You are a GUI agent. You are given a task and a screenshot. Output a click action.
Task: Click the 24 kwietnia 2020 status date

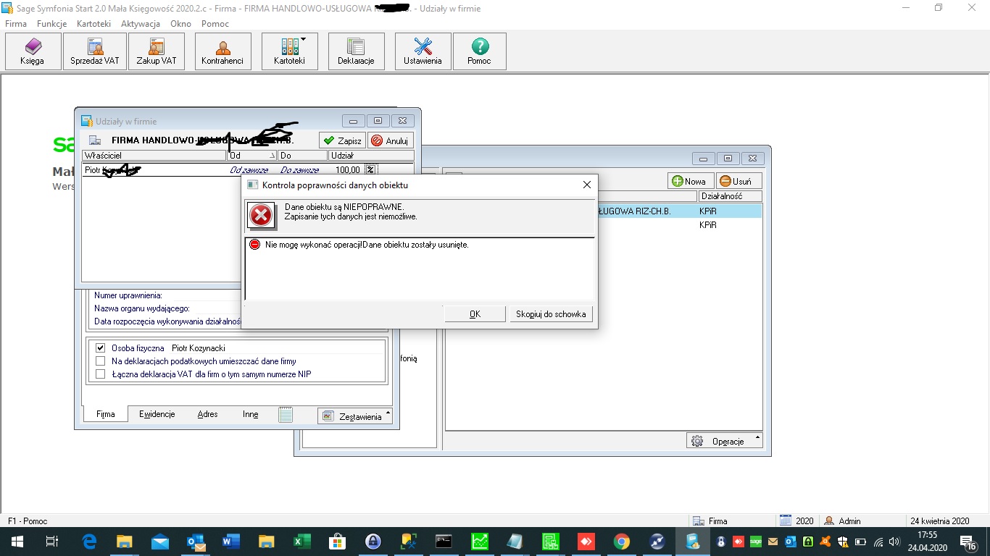(x=940, y=521)
